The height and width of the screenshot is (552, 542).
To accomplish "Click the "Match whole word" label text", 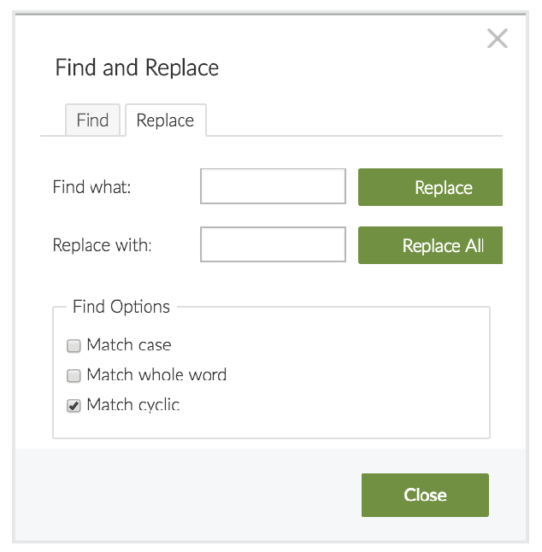I will click(156, 375).
